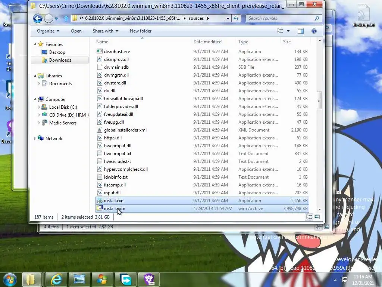382x287 pixels.
Task: Select the iiscomp.dll file name
Action: pos(115,185)
